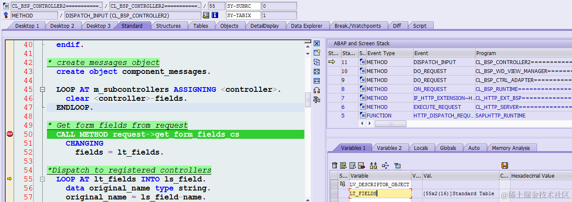Click the orange save icon in Variables panel

[x=505, y=165]
